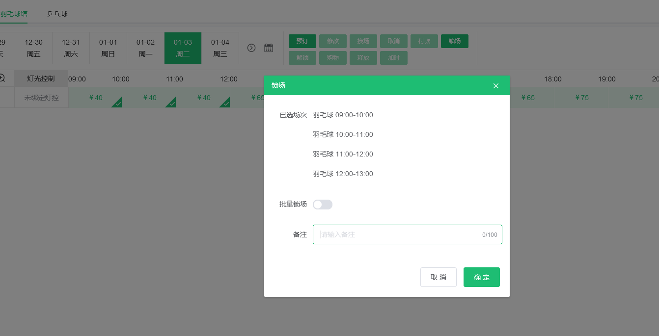Screen dimensions: 659x336
Task: Switch to the 羽毛球馆 tab
Action: [13, 14]
